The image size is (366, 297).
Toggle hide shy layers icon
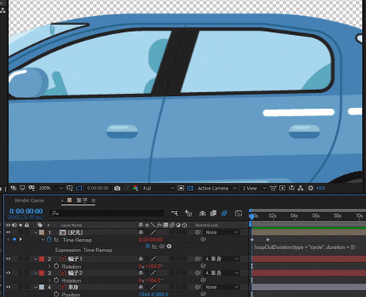[x=202, y=213]
